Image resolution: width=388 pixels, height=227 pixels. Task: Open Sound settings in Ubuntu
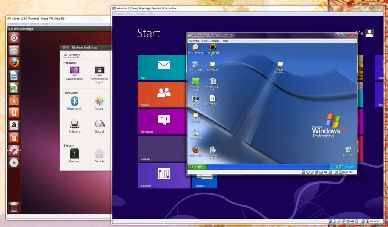(x=100, y=126)
